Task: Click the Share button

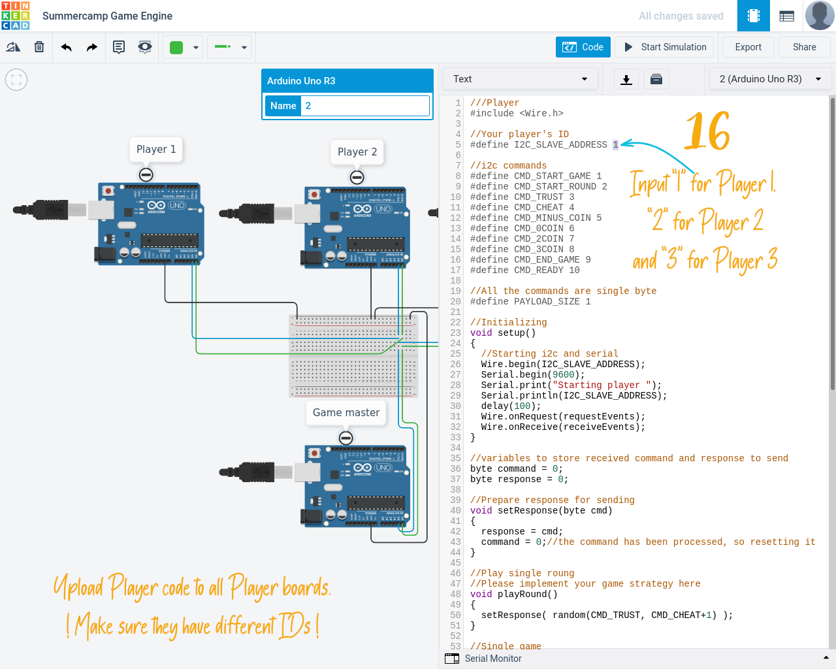Action: coord(805,47)
